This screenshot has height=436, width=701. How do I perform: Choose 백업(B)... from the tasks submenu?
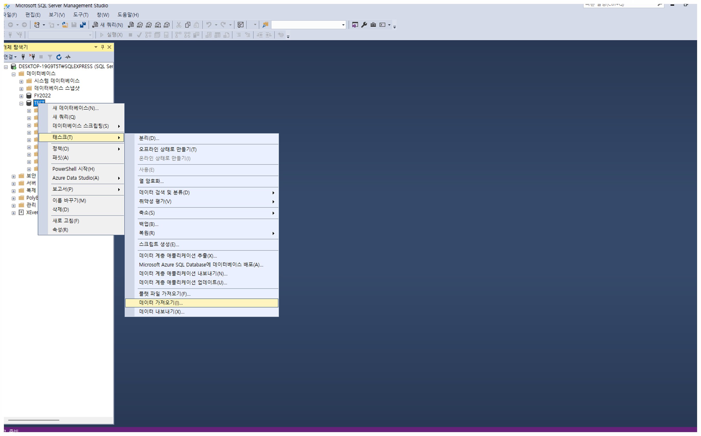tap(148, 224)
